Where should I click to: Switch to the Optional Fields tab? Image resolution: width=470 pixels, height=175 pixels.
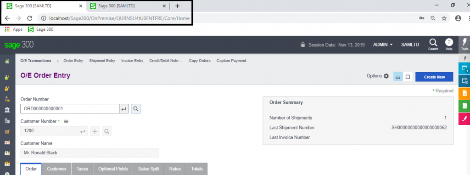coord(113,169)
